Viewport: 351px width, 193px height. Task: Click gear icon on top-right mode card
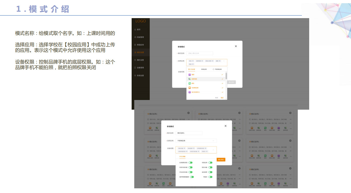(x=290, y=113)
